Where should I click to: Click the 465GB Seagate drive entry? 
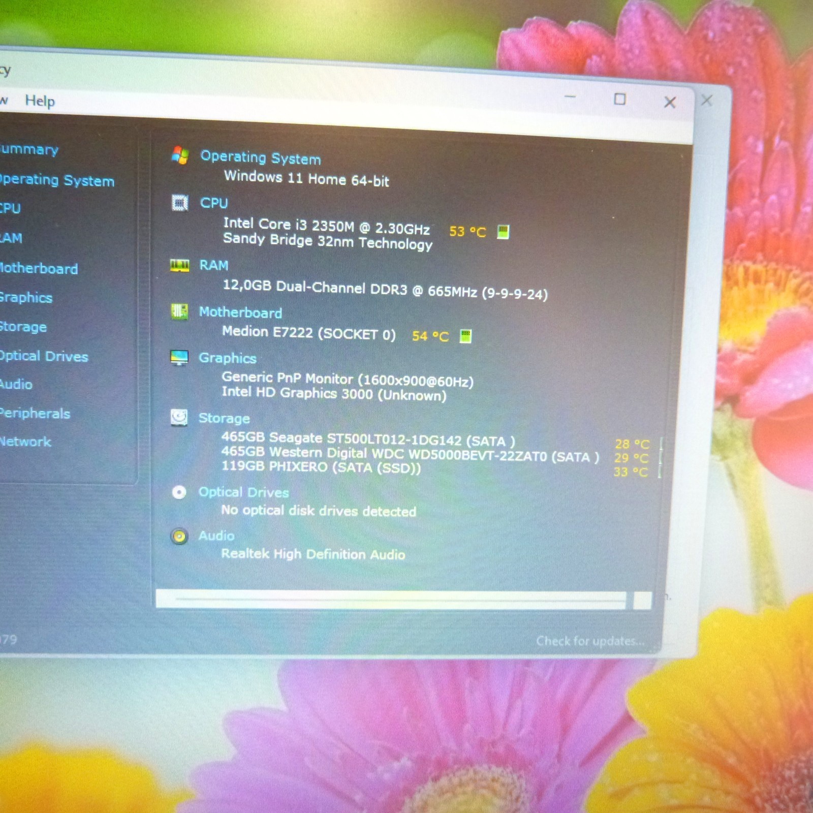coord(368,439)
